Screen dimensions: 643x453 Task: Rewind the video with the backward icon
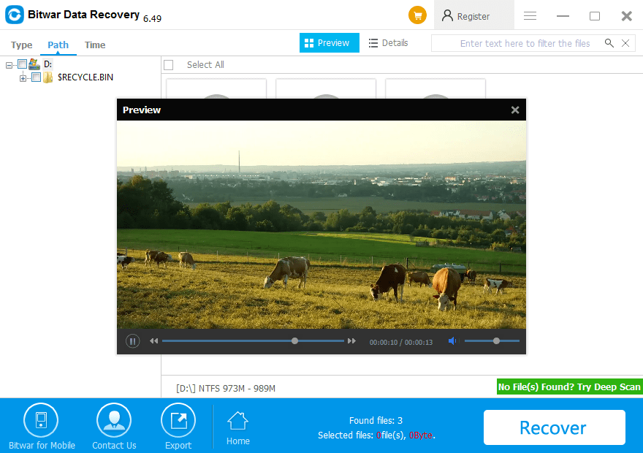[x=153, y=341]
